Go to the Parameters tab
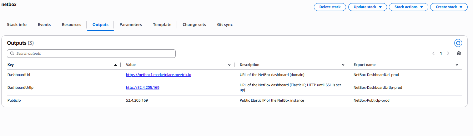Image resolution: width=473 pixels, height=136 pixels. coord(131,25)
